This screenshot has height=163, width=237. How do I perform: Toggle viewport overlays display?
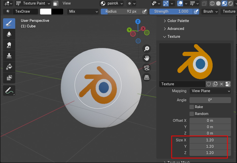pyautogui.click(x=180, y=3)
